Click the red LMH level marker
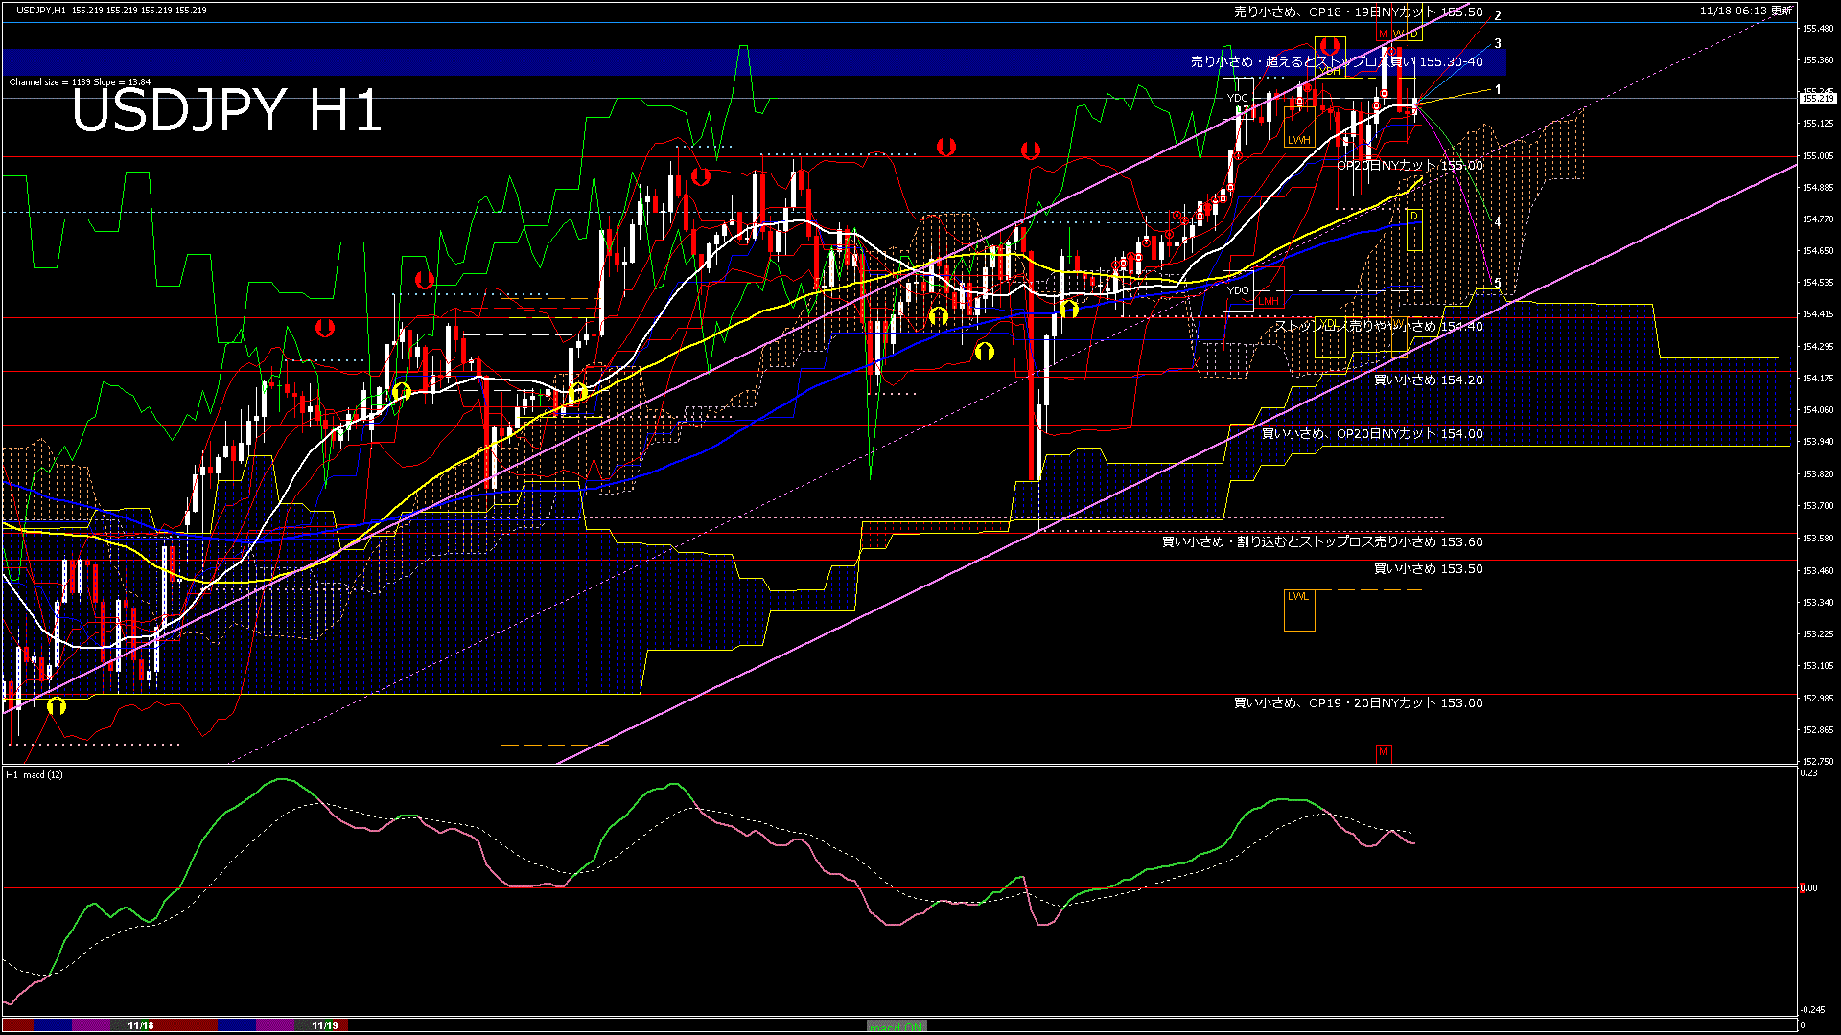 click(1268, 301)
